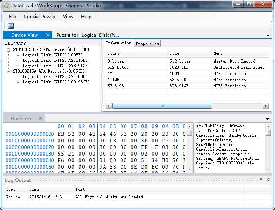The height and width of the screenshot is (210, 275).
Task: Open the Special Puzzle menu
Action: tap(39, 16)
